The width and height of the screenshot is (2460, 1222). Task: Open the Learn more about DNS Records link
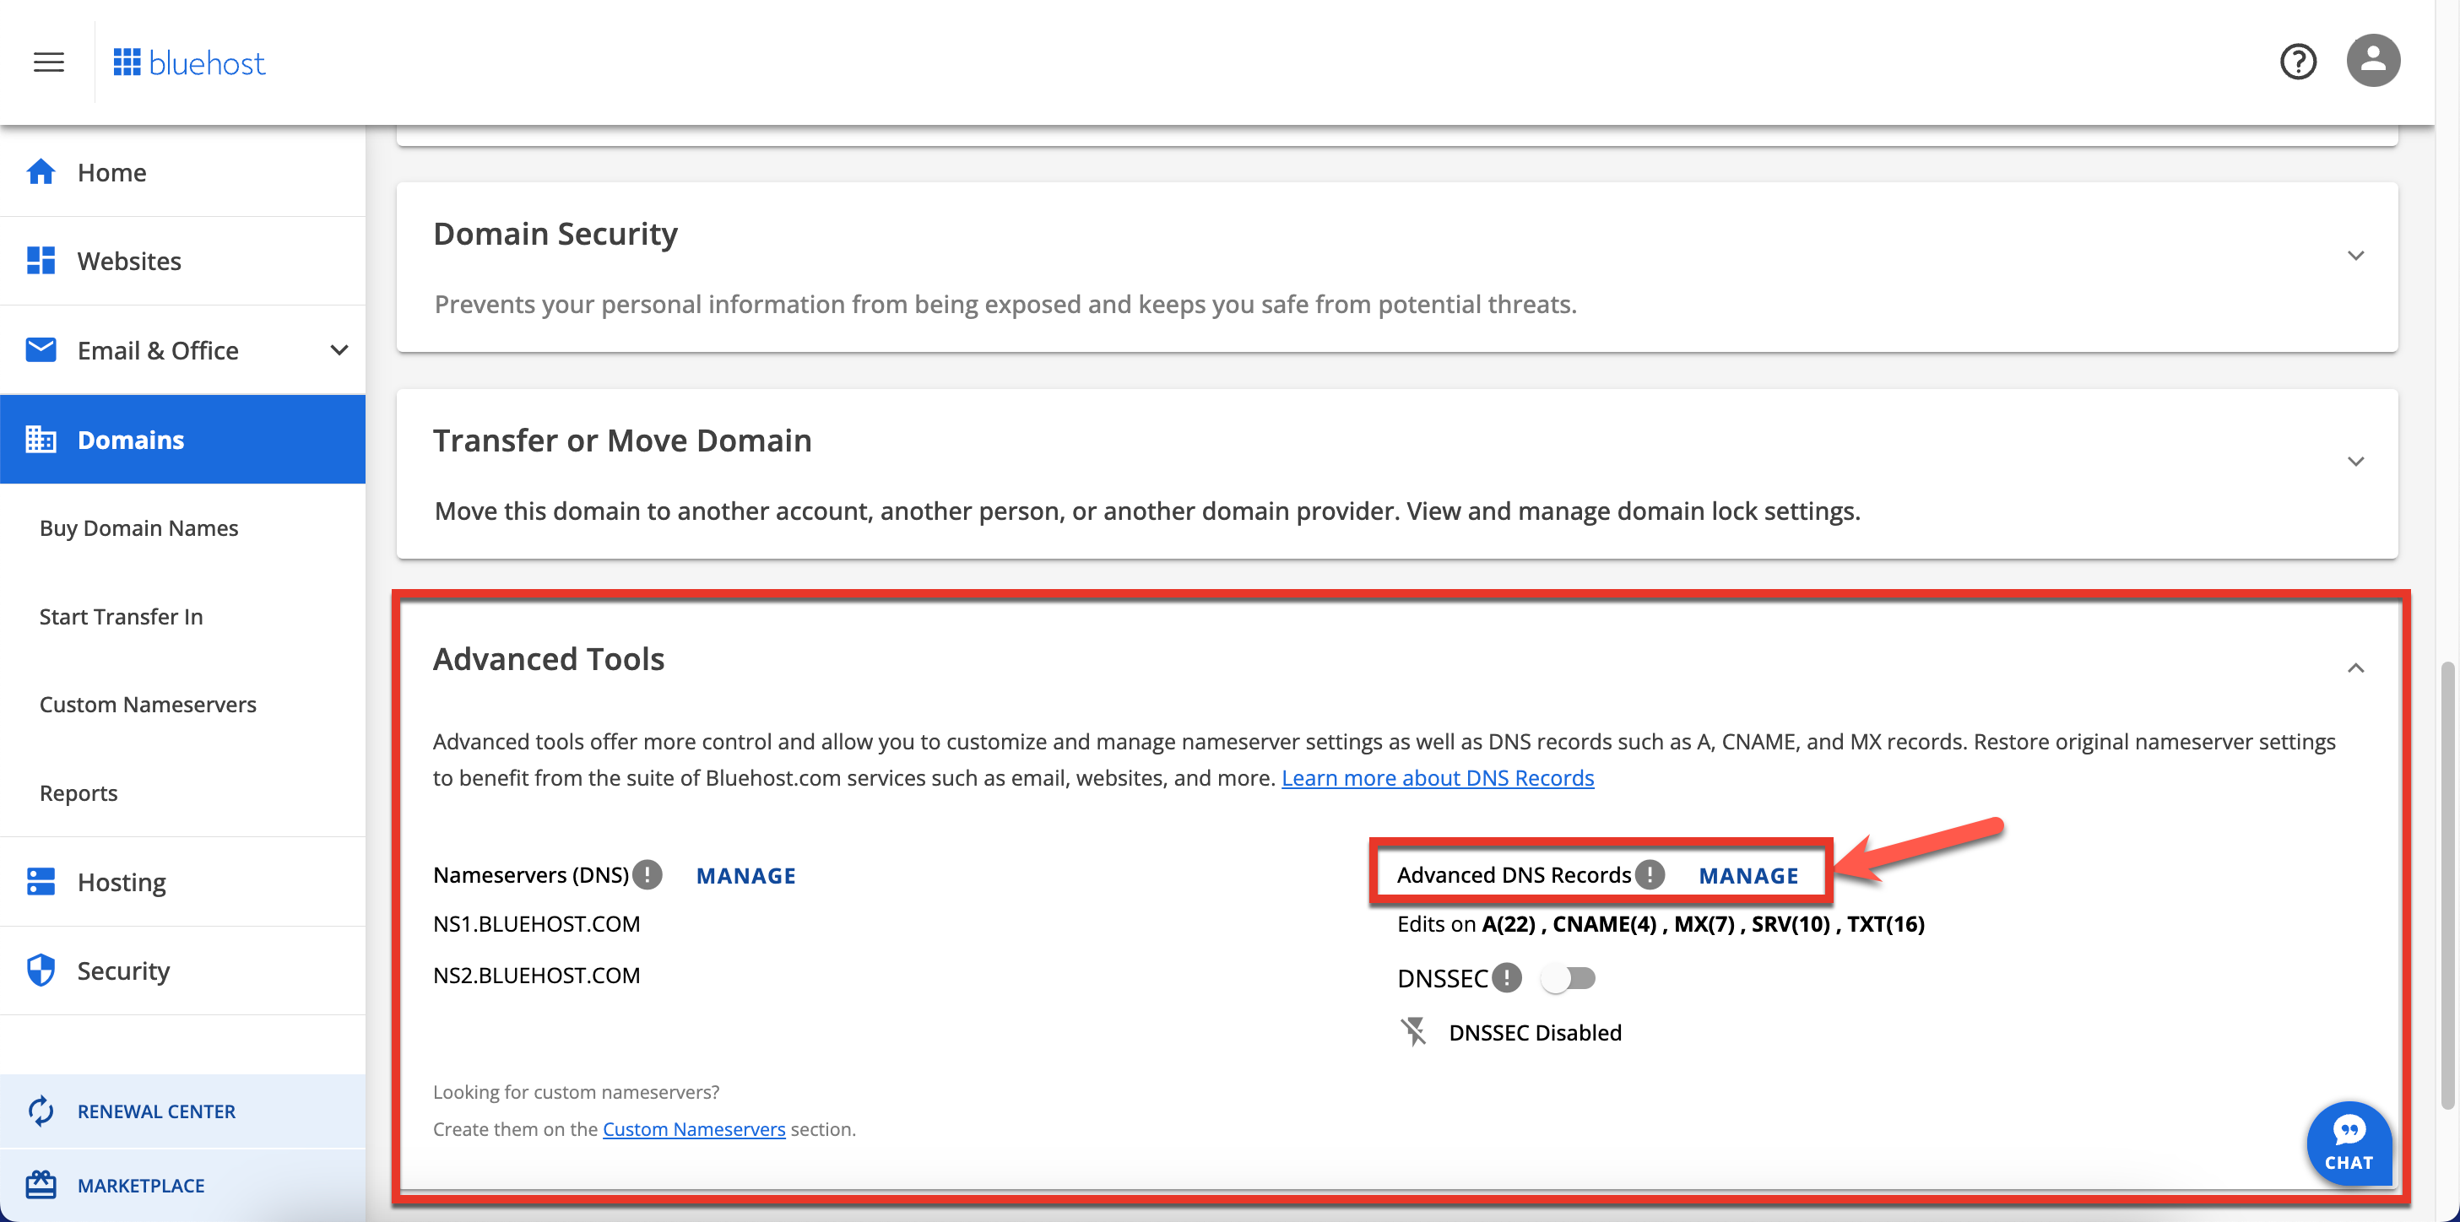coord(1439,777)
